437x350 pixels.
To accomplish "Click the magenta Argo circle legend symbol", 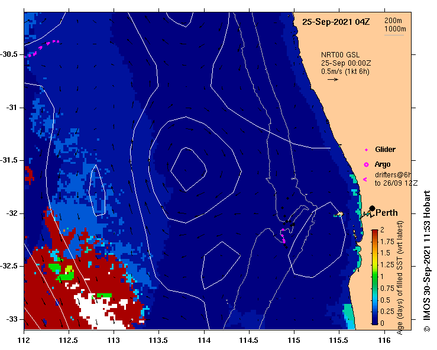I will 366,165.
